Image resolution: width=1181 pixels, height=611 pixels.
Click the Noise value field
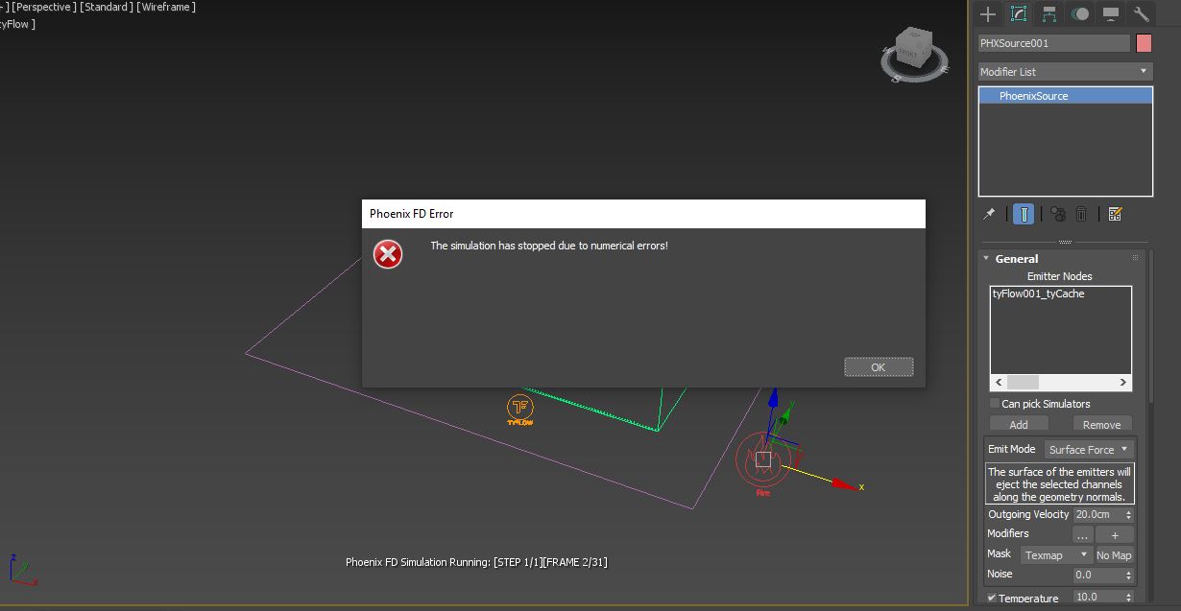pos(1097,576)
